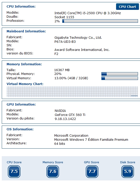The width and height of the screenshot is (140, 183).
Task: Click the CPU Score 7.5 badge
Action: click(14, 171)
